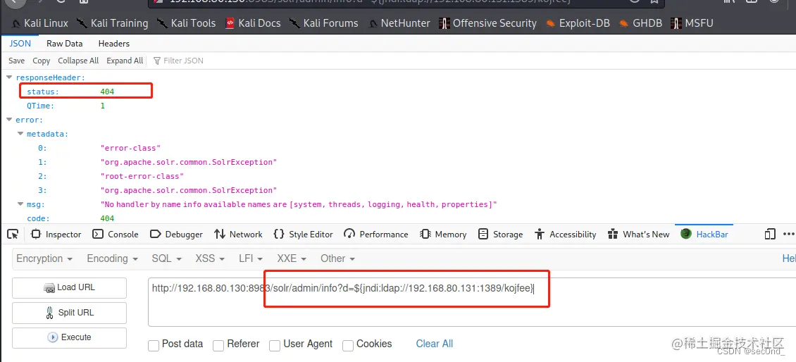Select the HackBar devtools tab

(704, 234)
